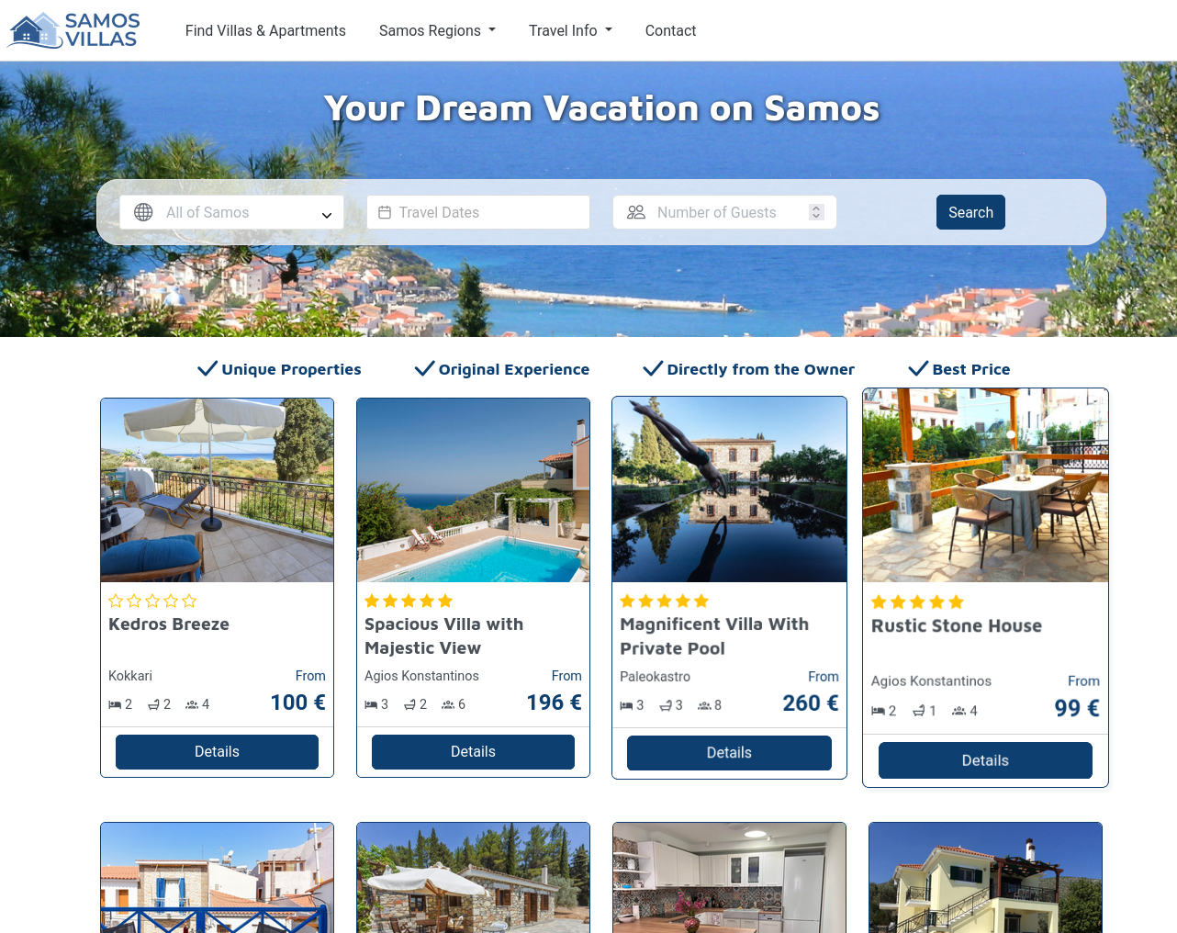Click the bed icon on Kedros Breeze card

click(115, 704)
